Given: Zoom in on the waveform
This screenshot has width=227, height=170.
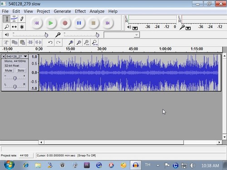Looking at the screenshot, I should click(71, 43).
